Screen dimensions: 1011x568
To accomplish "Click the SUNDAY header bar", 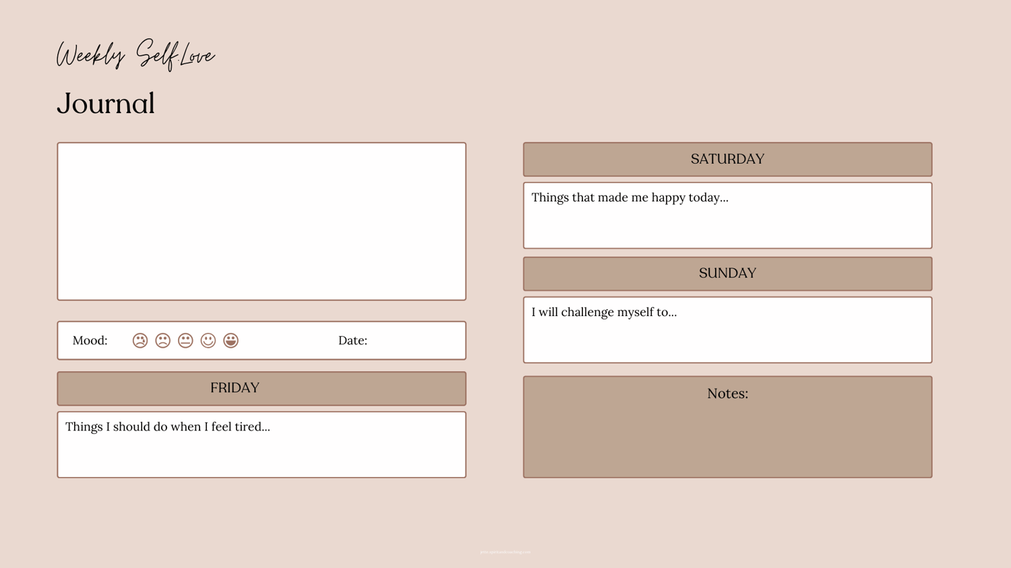I will click(x=727, y=274).
